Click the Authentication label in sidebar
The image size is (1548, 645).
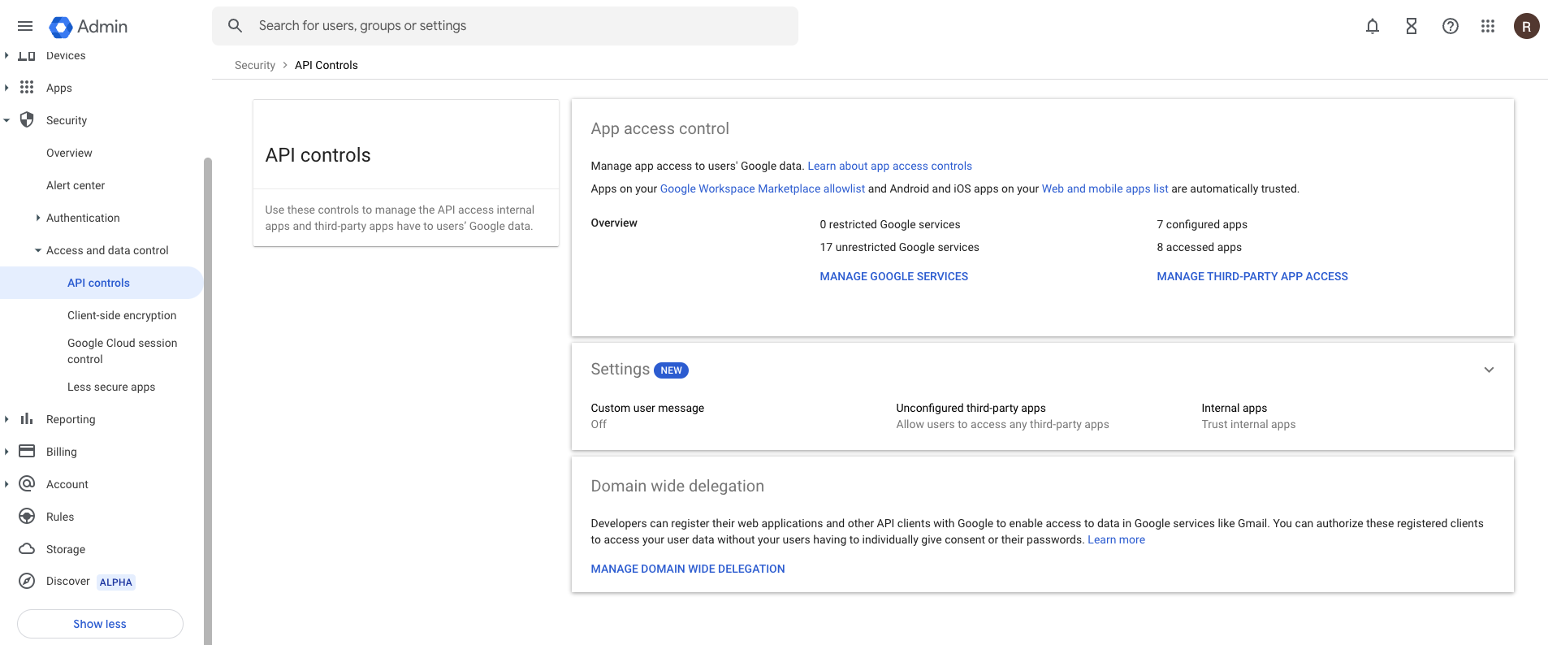[x=83, y=218]
